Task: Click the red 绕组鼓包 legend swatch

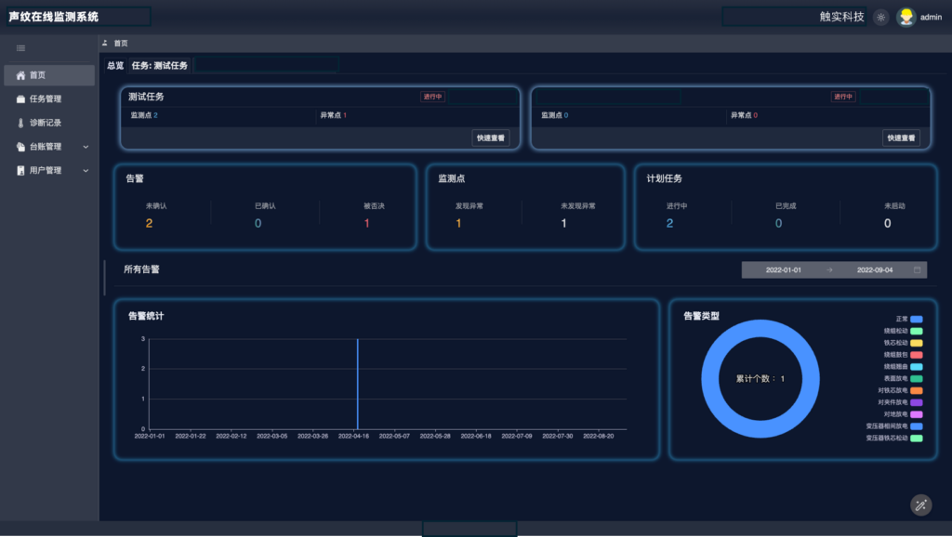Action: (x=916, y=355)
